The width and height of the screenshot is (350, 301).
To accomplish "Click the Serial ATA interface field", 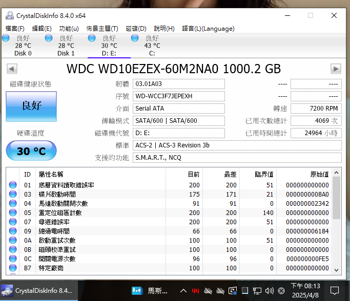I will [179, 109].
